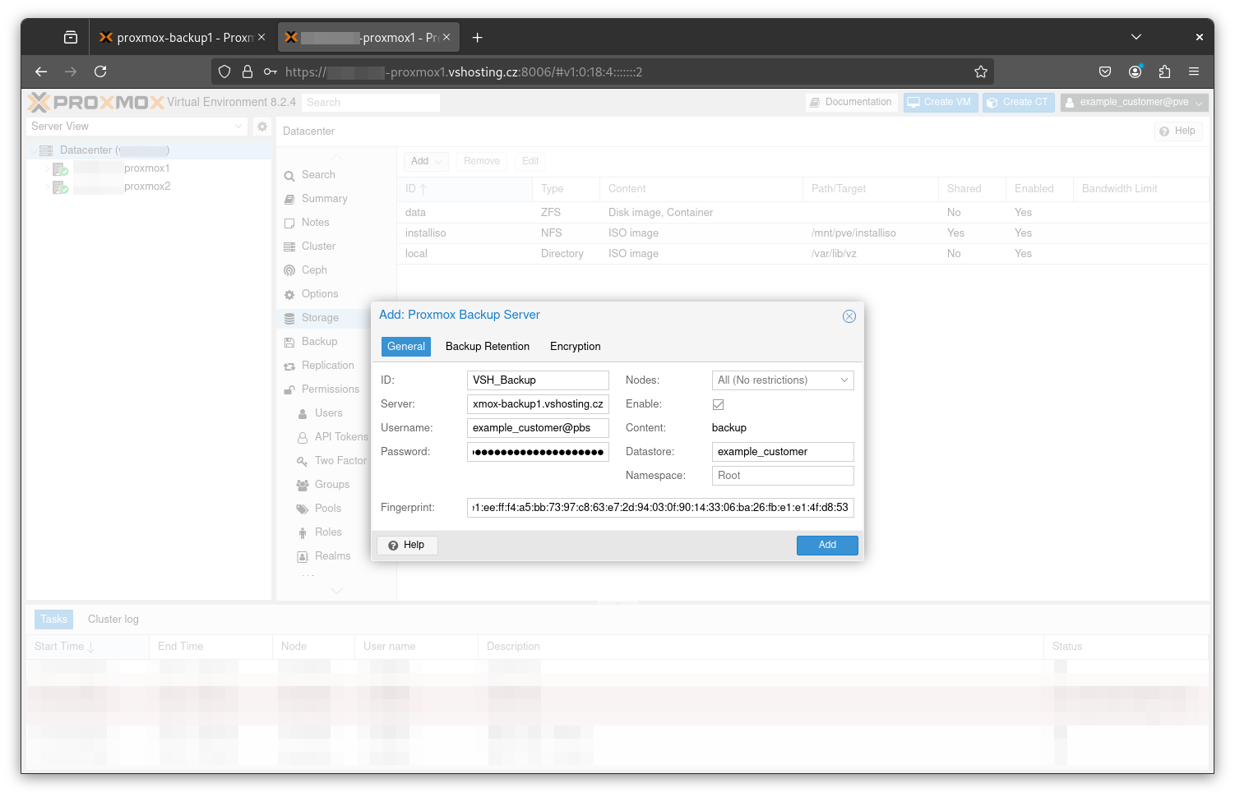
Task: Toggle the Enable checkbox
Action: 719,404
